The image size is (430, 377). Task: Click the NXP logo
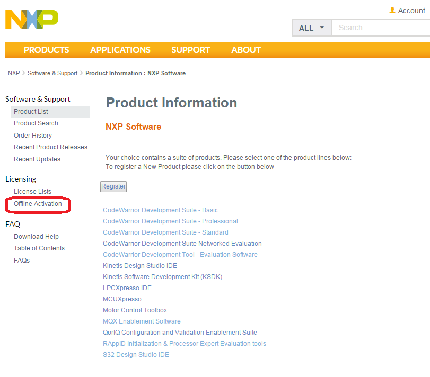click(x=32, y=20)
